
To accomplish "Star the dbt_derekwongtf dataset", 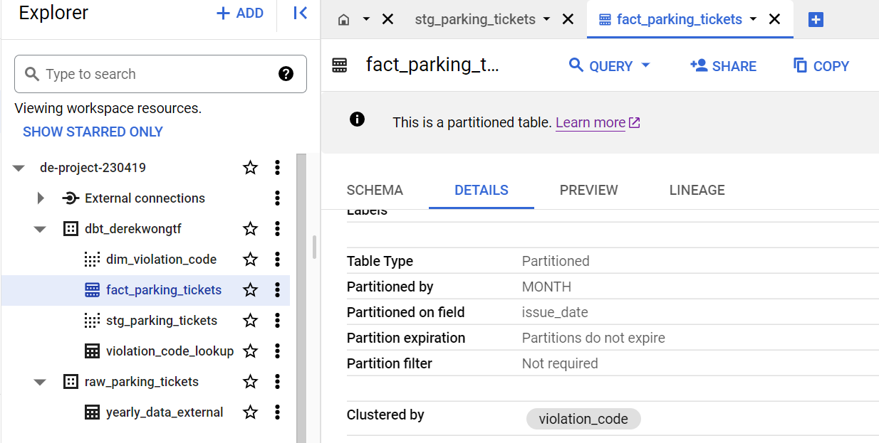I will (250, 229).
